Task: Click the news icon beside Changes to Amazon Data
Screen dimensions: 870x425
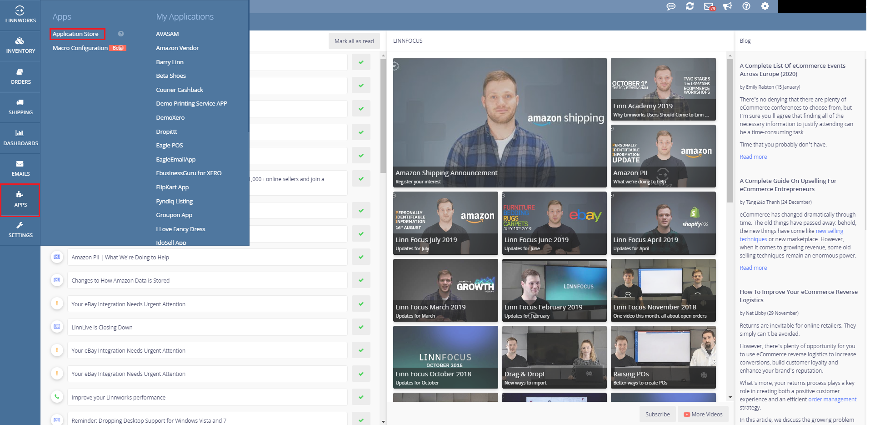Action: [x=57, y=280]
